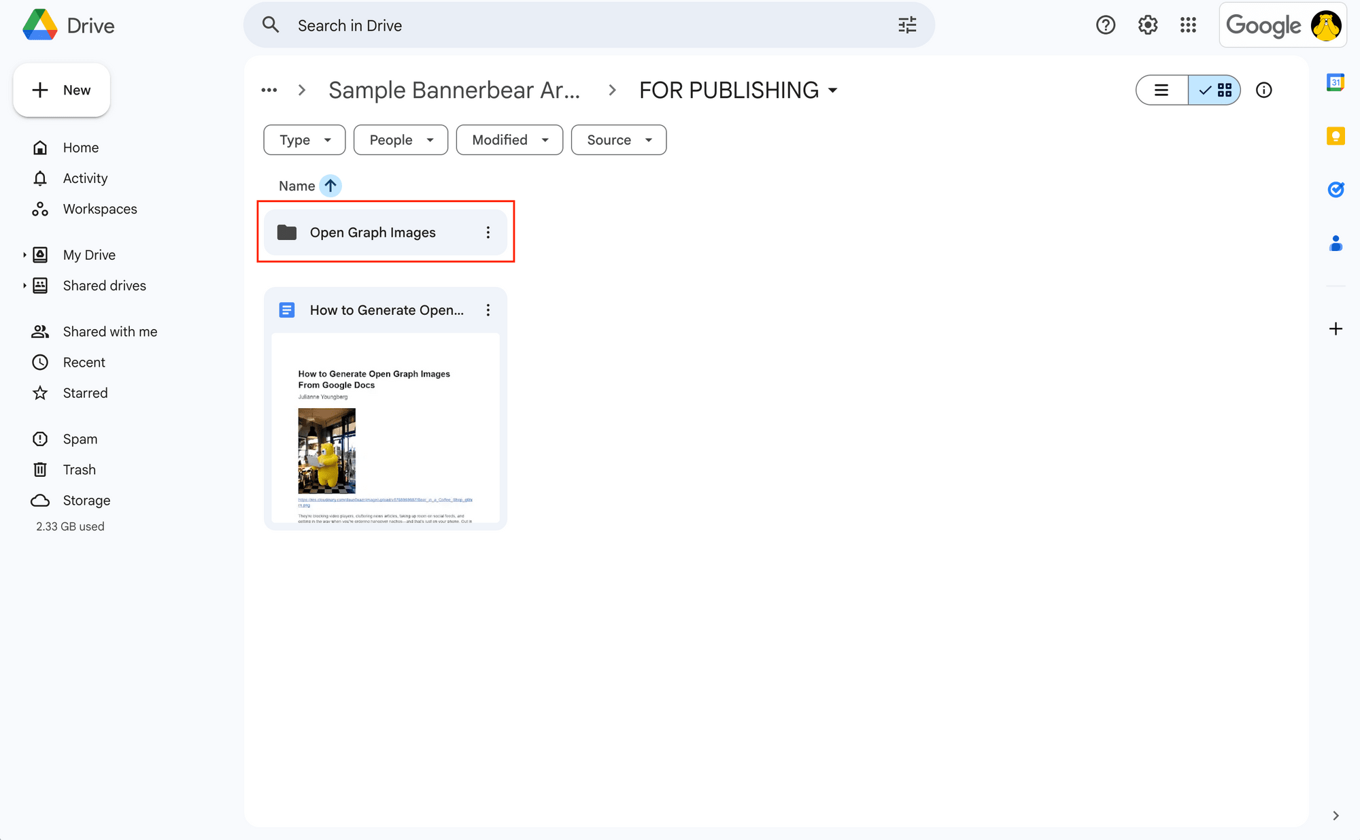Open the Modified filter dropdown
This screenshot has height=840, width=1360.
click(x=509, y=140)
